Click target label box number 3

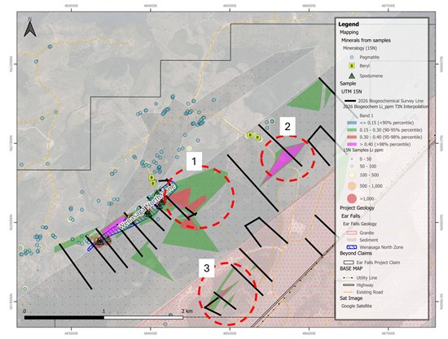coord(206,268)
